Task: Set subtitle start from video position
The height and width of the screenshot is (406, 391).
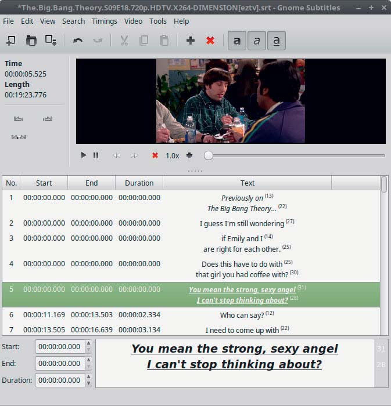Action: [19, 118]
